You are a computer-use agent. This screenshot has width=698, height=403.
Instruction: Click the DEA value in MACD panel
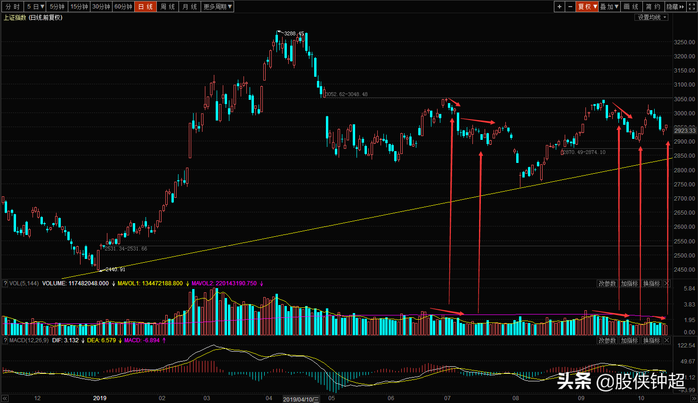(101, 340)
